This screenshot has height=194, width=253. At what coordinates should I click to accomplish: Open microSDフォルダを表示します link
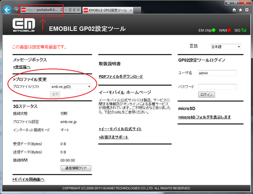205,117
